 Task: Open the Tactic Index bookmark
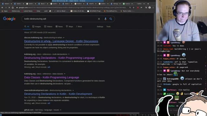(x=127, y=11)
